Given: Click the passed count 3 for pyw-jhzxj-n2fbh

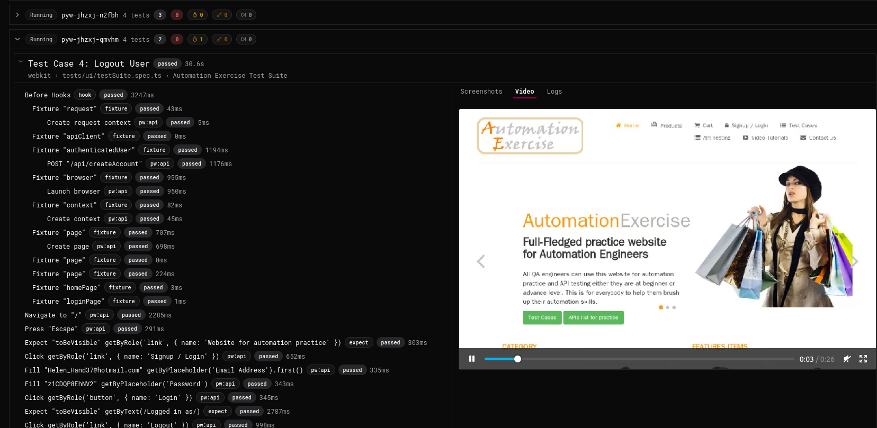Looking at the screenshot, I should (x=160, y=15).
